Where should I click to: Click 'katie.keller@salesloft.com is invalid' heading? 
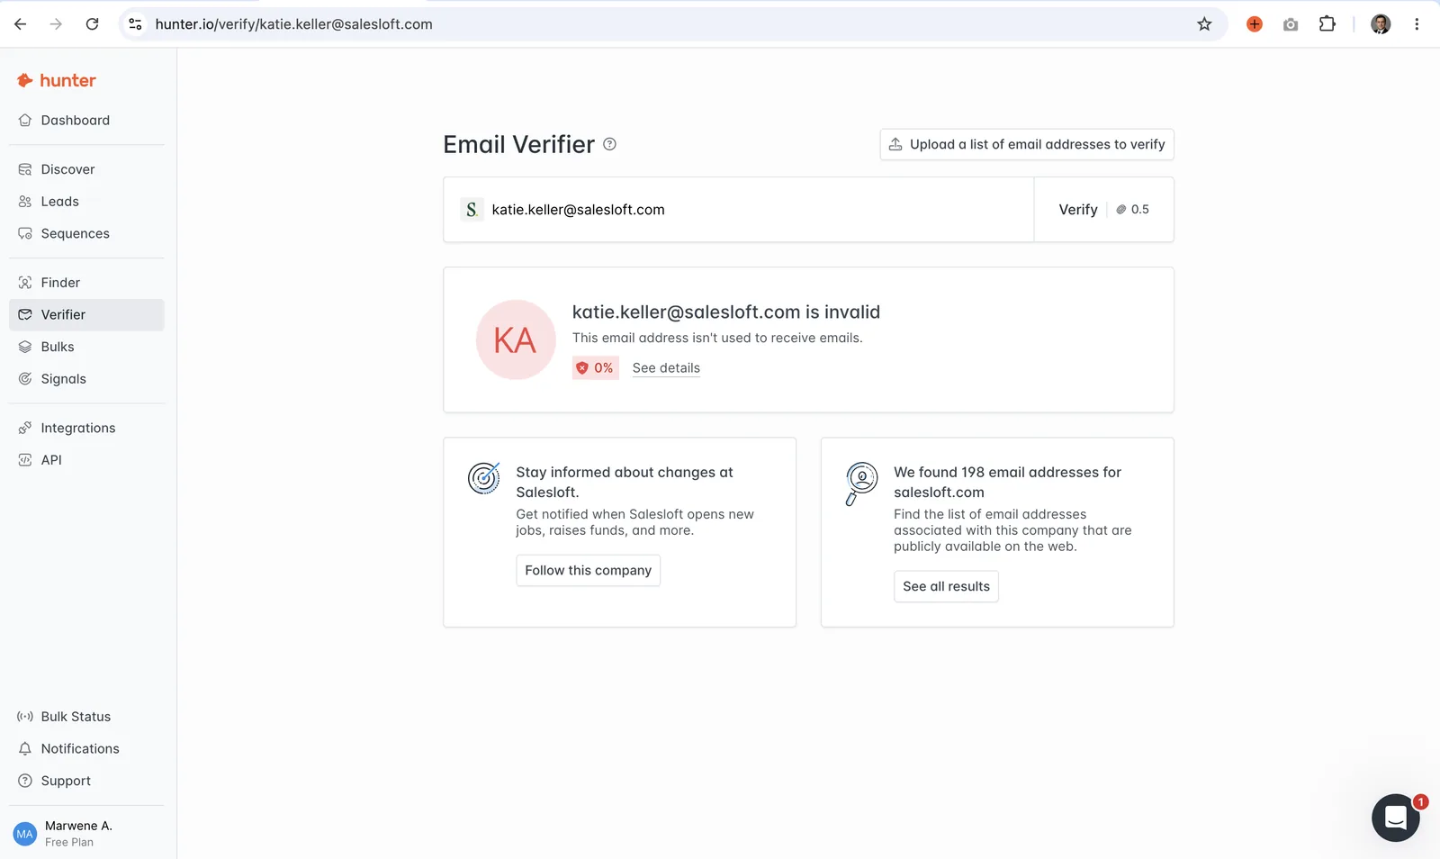(x=726, y=312)
